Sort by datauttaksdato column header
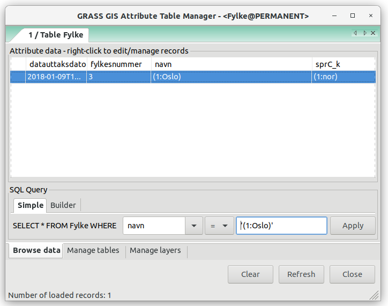Image resolution: width=388 pixels, height=306 pixels. coord(56,64)
